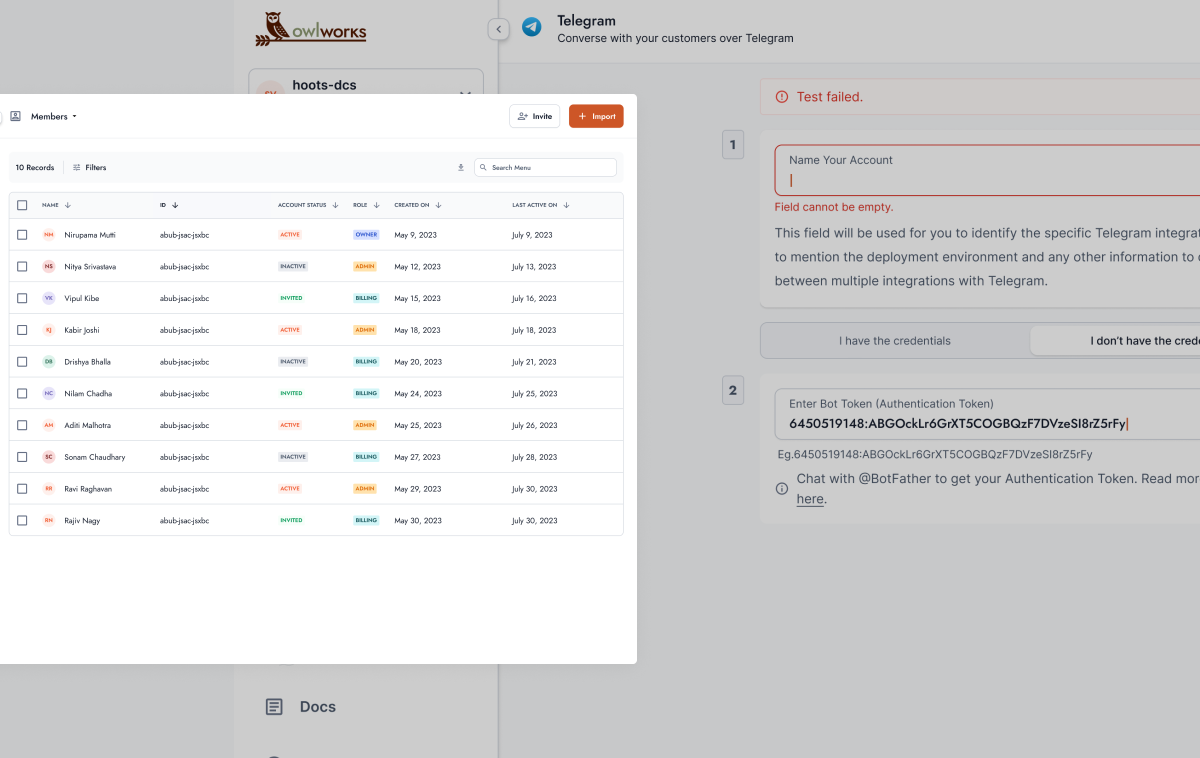Click the info icon beside BotFather hint

tap(781, 488)
